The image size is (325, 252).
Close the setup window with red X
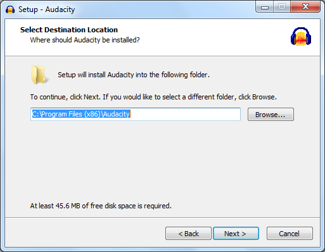(x=305, y=7)
